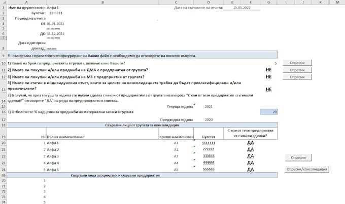Screen dimensions: 345x204
Task: Click company name value Алфа 1 in row 1
Action: click(x=53, y=8)
